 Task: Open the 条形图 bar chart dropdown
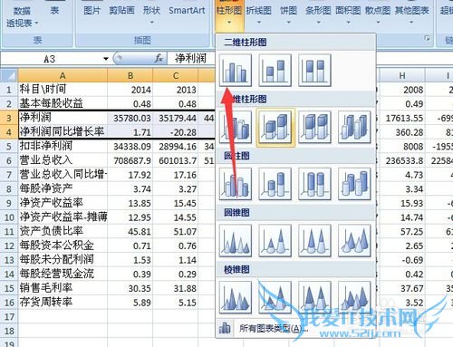318,14
